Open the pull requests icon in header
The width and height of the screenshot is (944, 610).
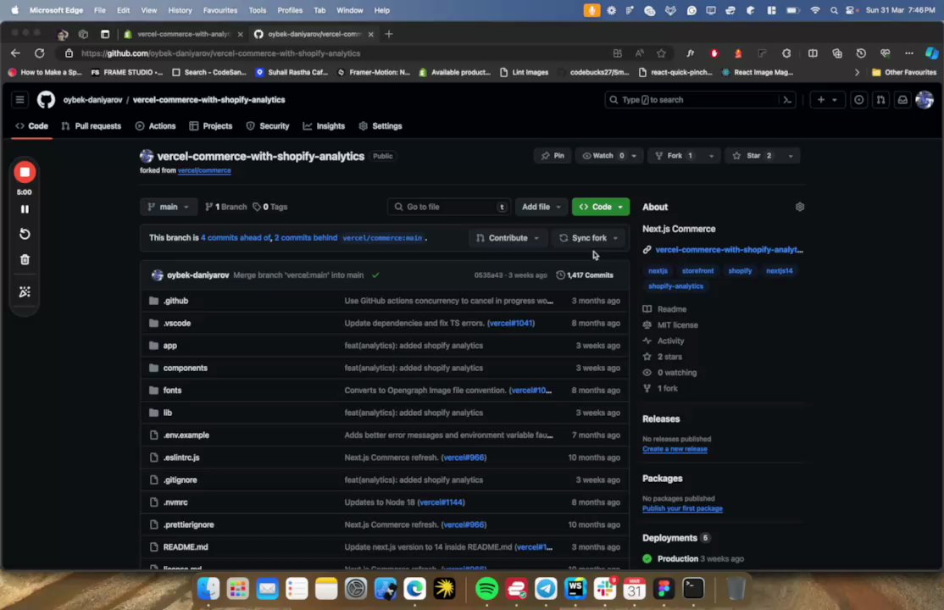[880, 100]
